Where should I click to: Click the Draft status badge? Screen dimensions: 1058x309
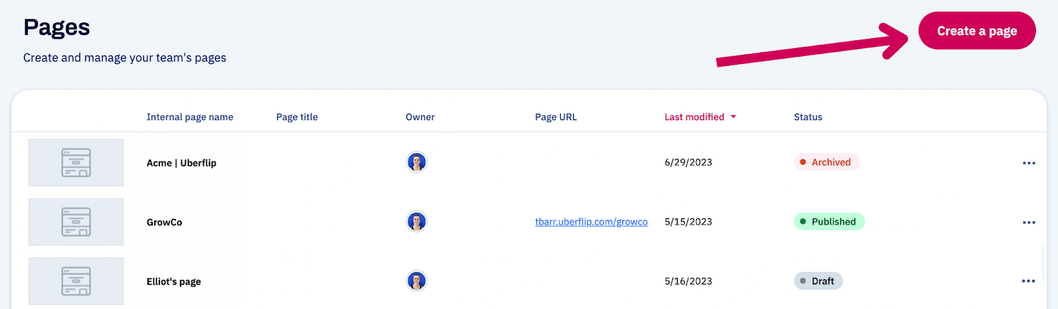[818, 281]
